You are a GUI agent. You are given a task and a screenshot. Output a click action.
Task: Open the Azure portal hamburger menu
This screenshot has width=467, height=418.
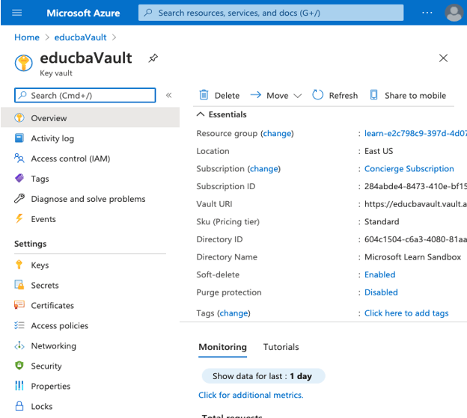tap(17, 13)
